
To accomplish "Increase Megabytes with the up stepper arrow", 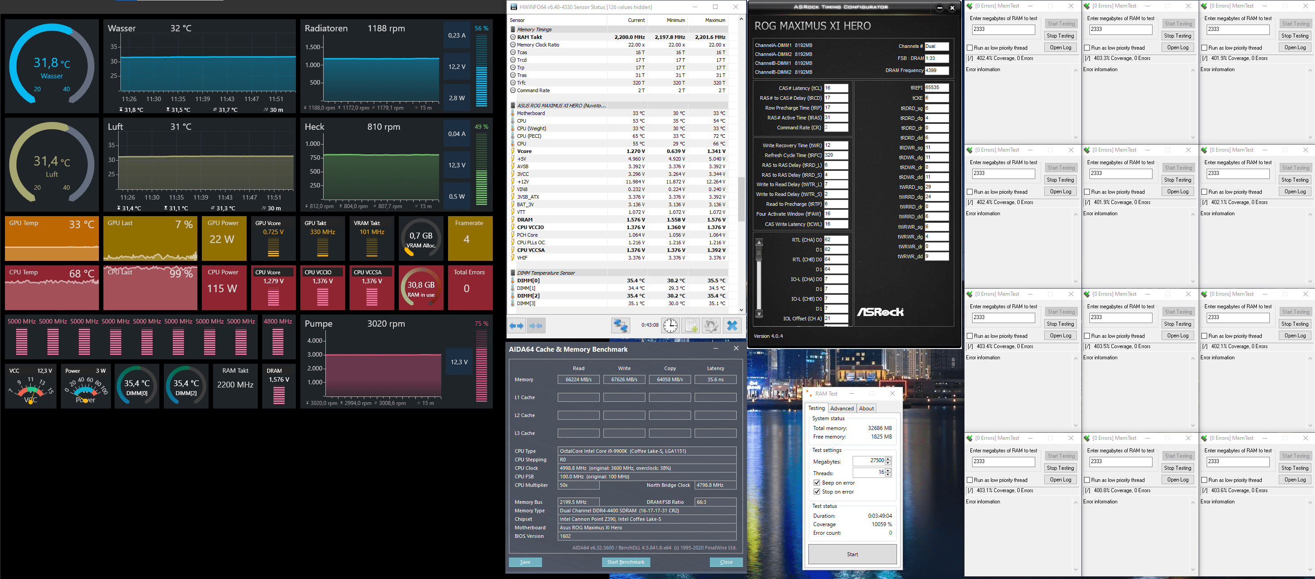I will pyautogui.click(x=888, y=459).
